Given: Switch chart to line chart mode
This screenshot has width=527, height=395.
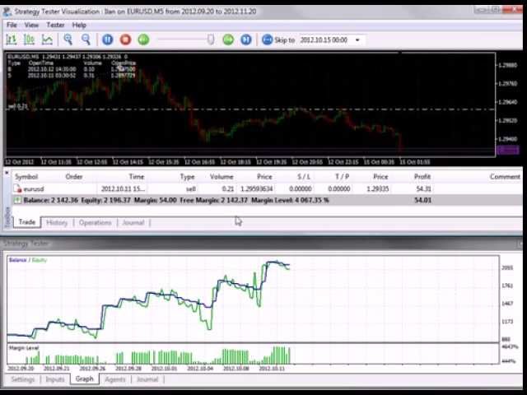Looking at the screenshot, I should point(47,39).
